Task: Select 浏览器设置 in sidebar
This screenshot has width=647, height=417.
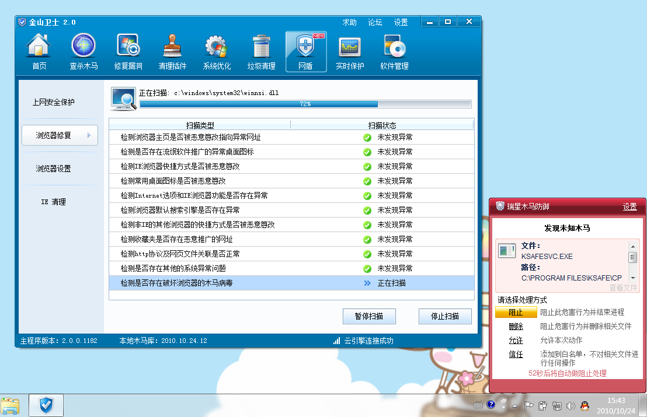Action: click(x=54, y=169)
